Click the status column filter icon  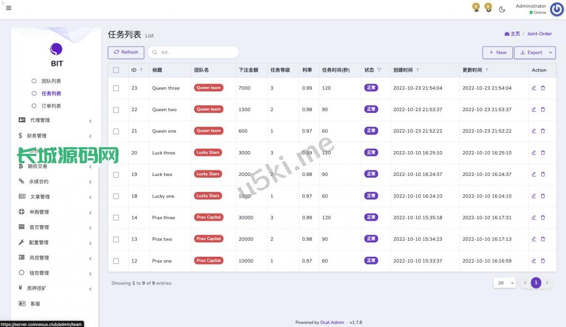click(379, 70)
